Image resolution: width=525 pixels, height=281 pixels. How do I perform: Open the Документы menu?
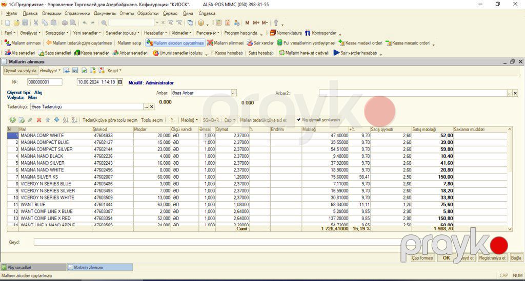click(105, 13)
